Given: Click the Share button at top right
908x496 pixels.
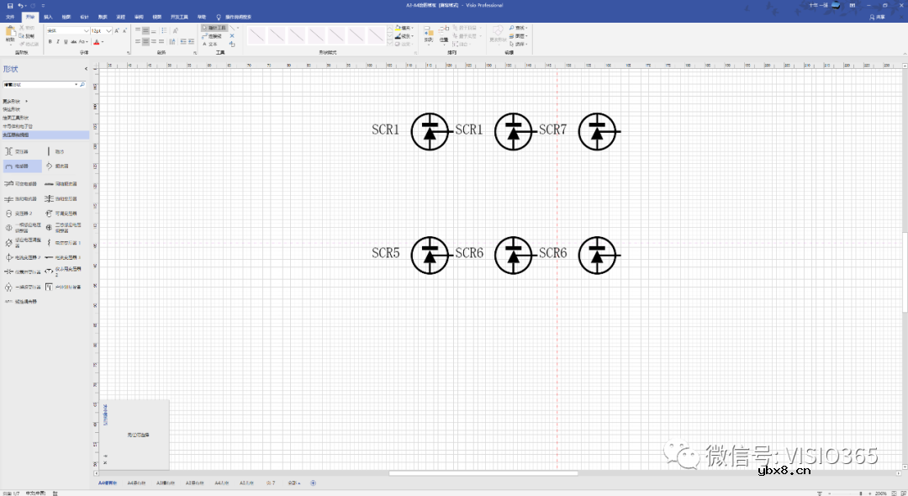Looking at the screenshot, I should point(879,16).
